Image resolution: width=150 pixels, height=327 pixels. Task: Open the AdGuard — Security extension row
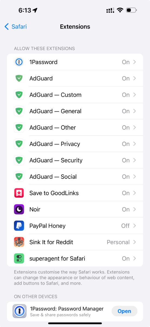[75, 160]
